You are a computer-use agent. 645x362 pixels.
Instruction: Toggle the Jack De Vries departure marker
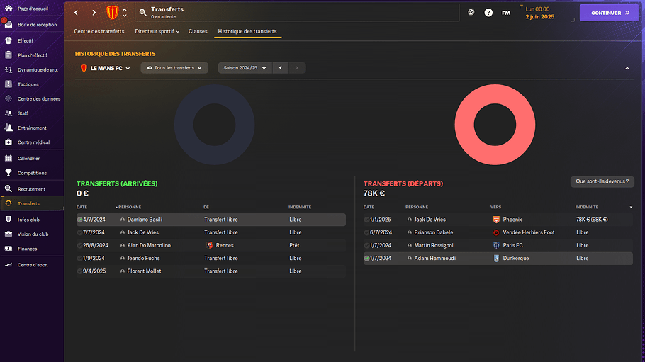(x=367, y=220)
